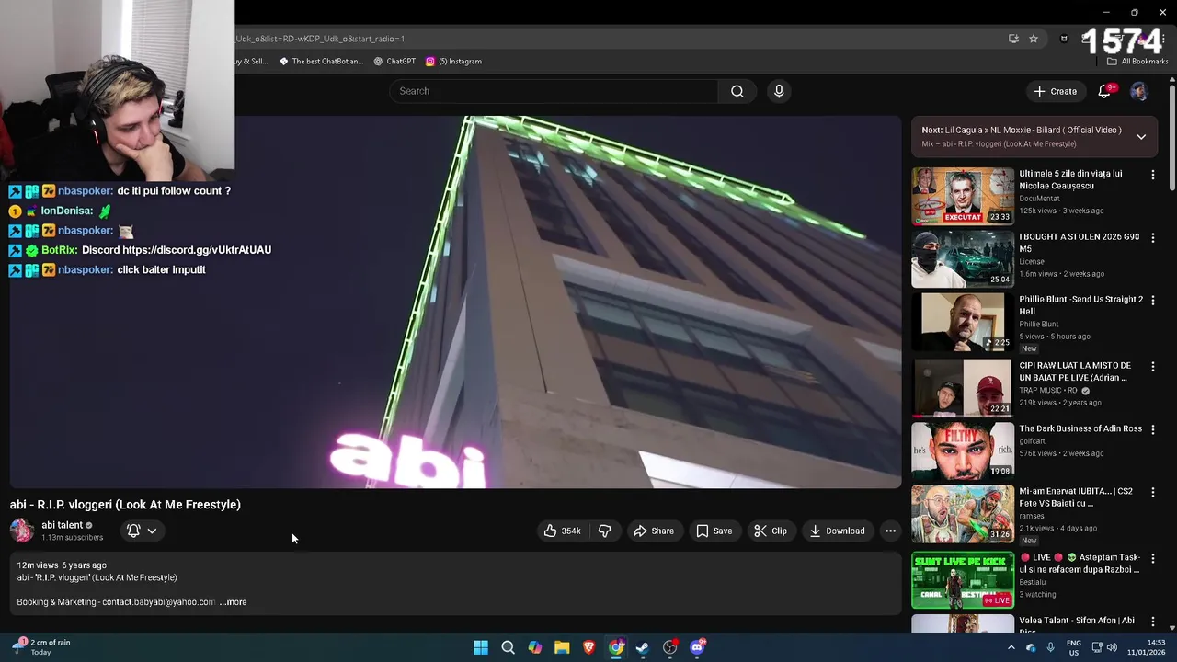This screenshot has width=1177, height=662.
Task: Open All Bookmarks folder
Action: pos(1137,62)
